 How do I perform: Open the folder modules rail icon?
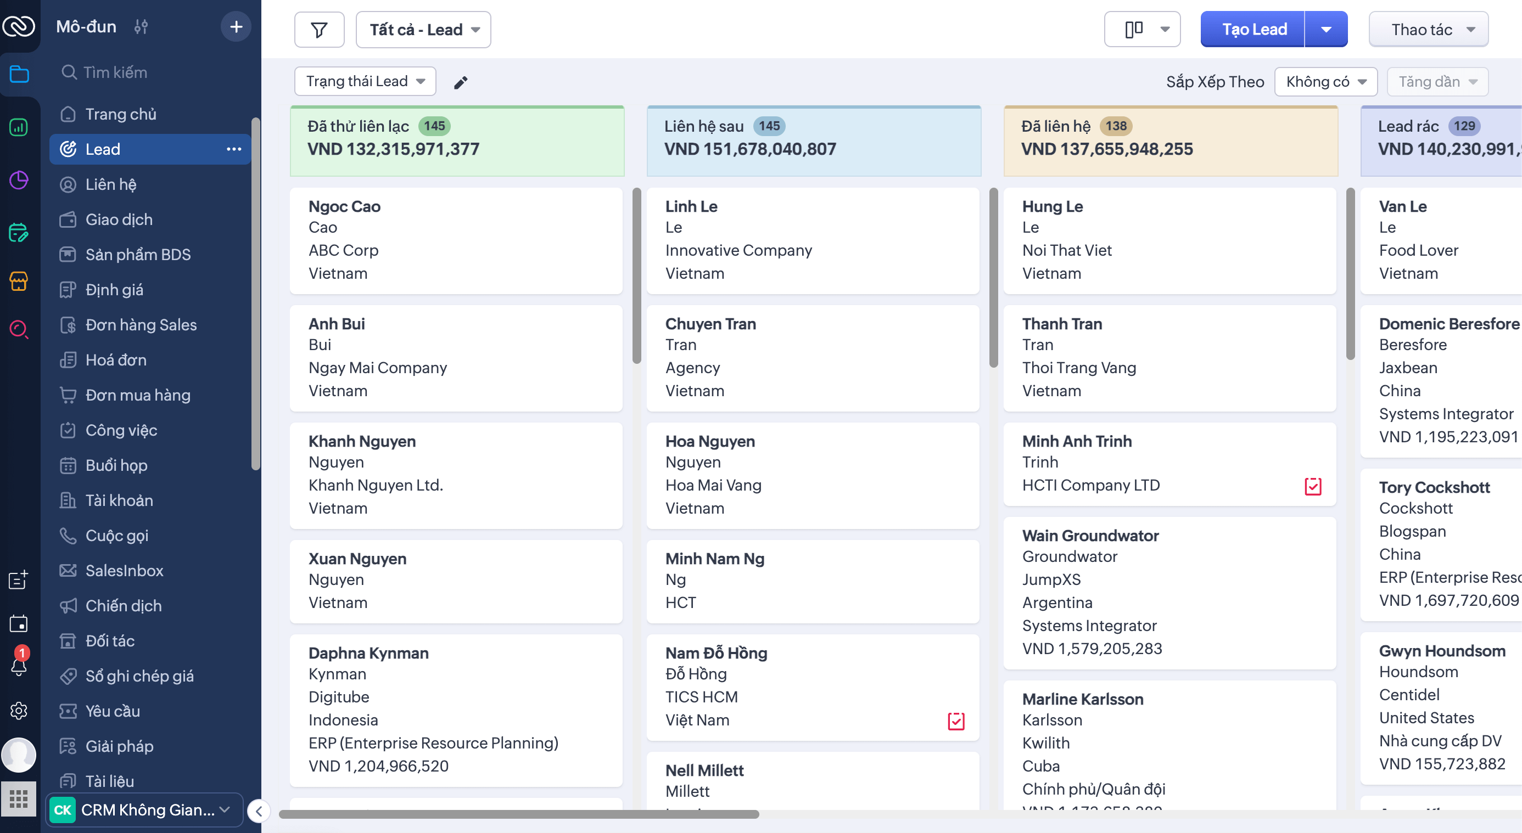19,75
